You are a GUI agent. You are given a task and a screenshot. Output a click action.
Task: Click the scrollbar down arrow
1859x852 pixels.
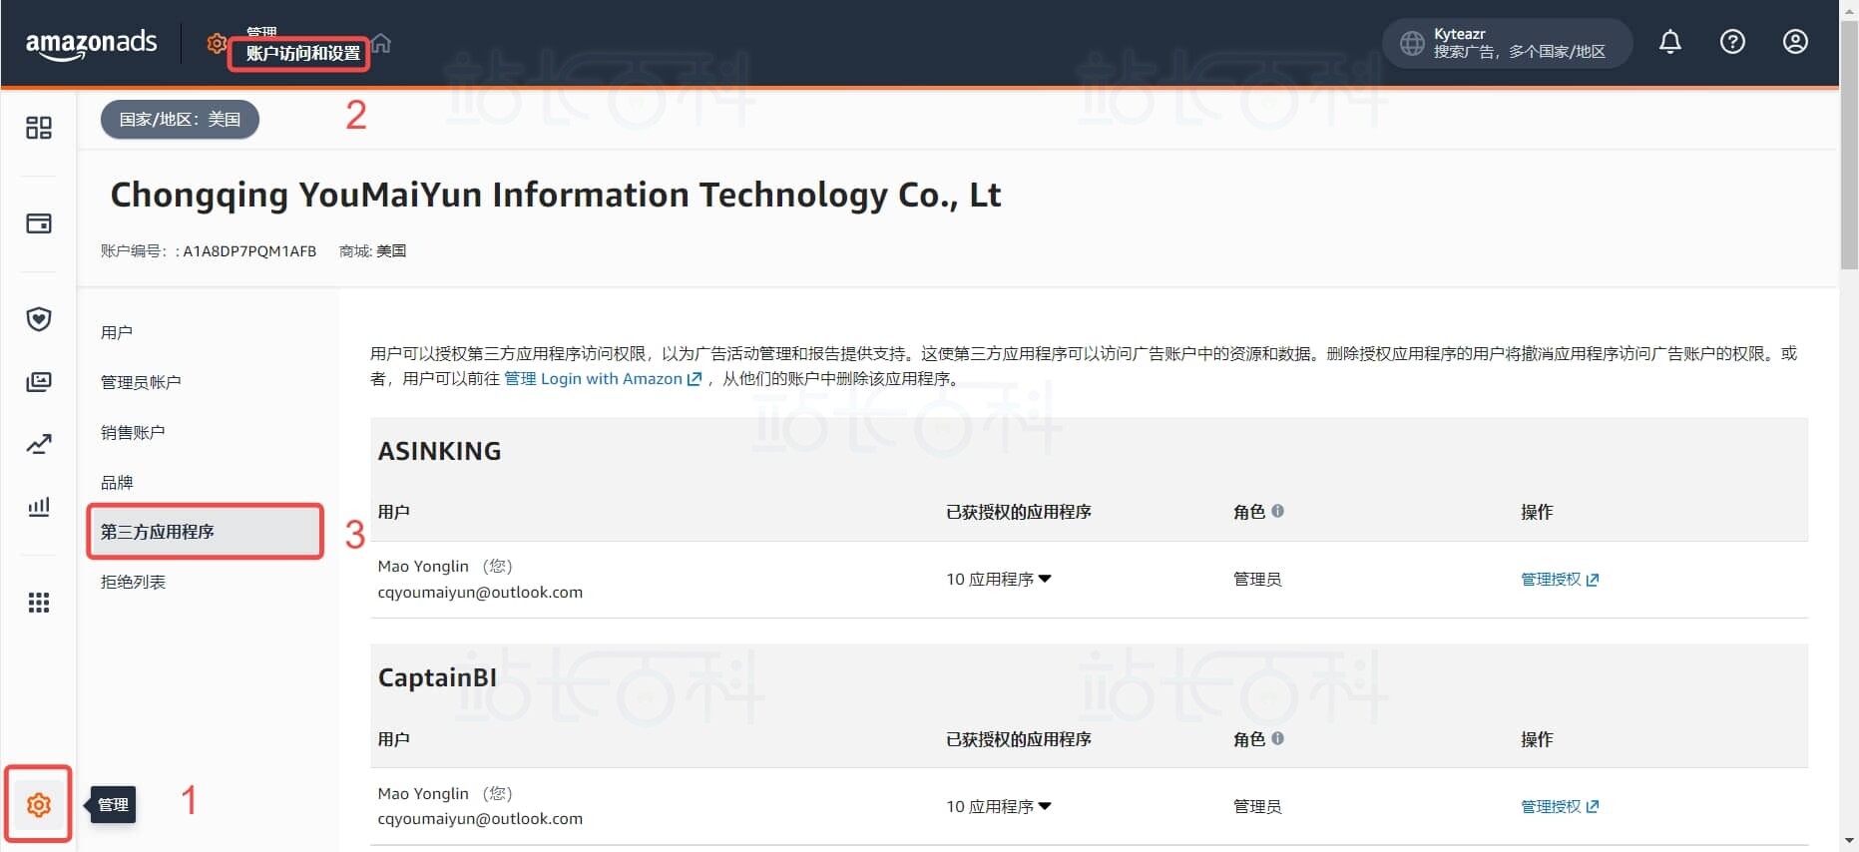tap(1849, 841)
